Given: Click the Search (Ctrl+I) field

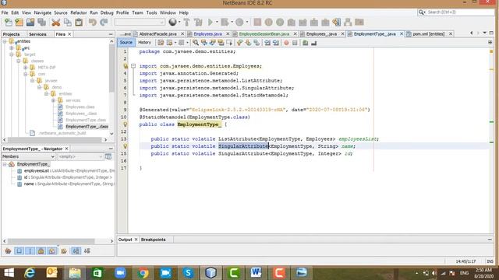Looking at the screenshot, I should [x=455, y=12].
